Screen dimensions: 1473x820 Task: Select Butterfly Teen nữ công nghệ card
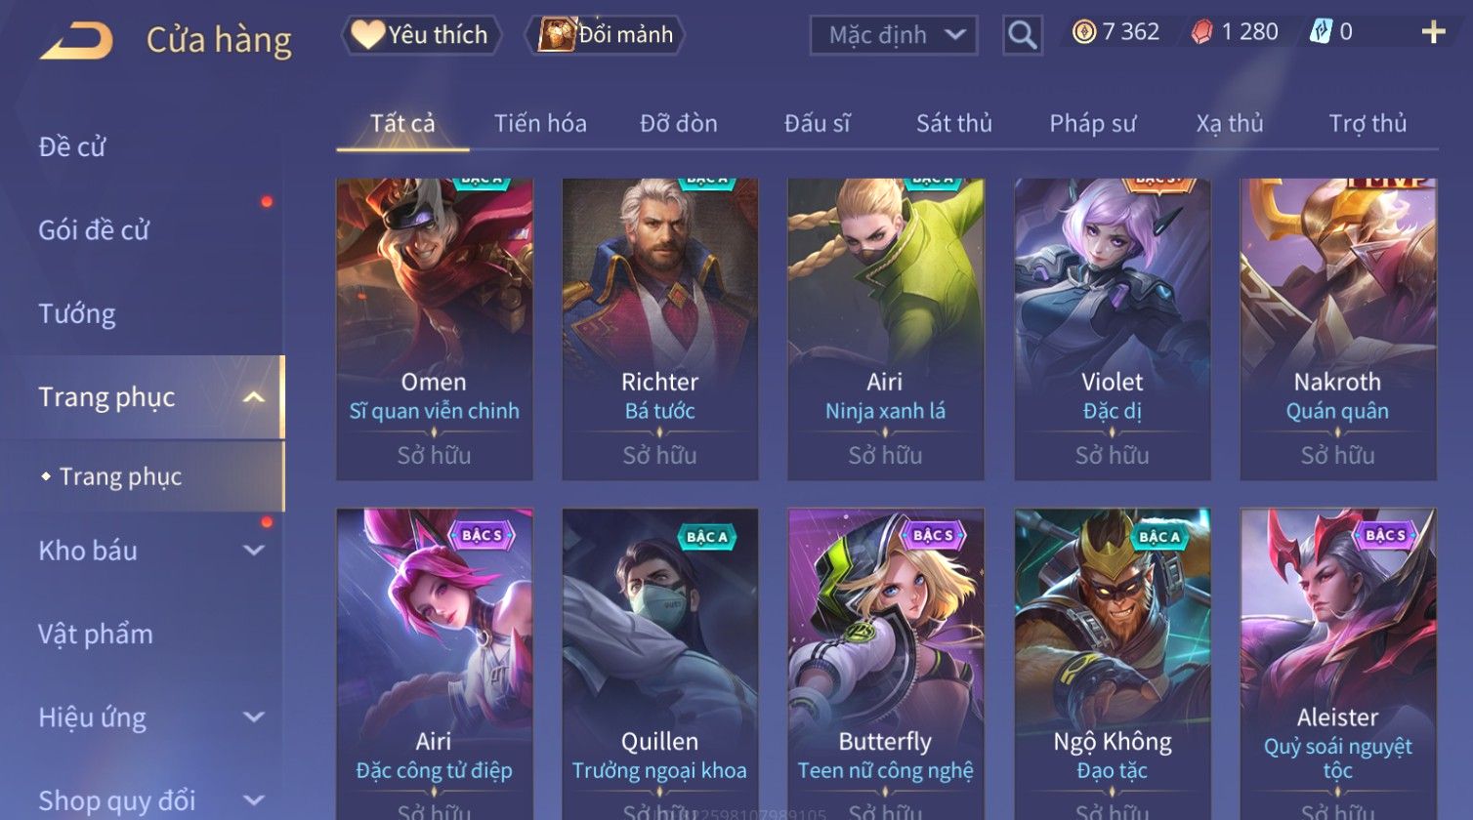pyautogui.click(x=886, y=664)
